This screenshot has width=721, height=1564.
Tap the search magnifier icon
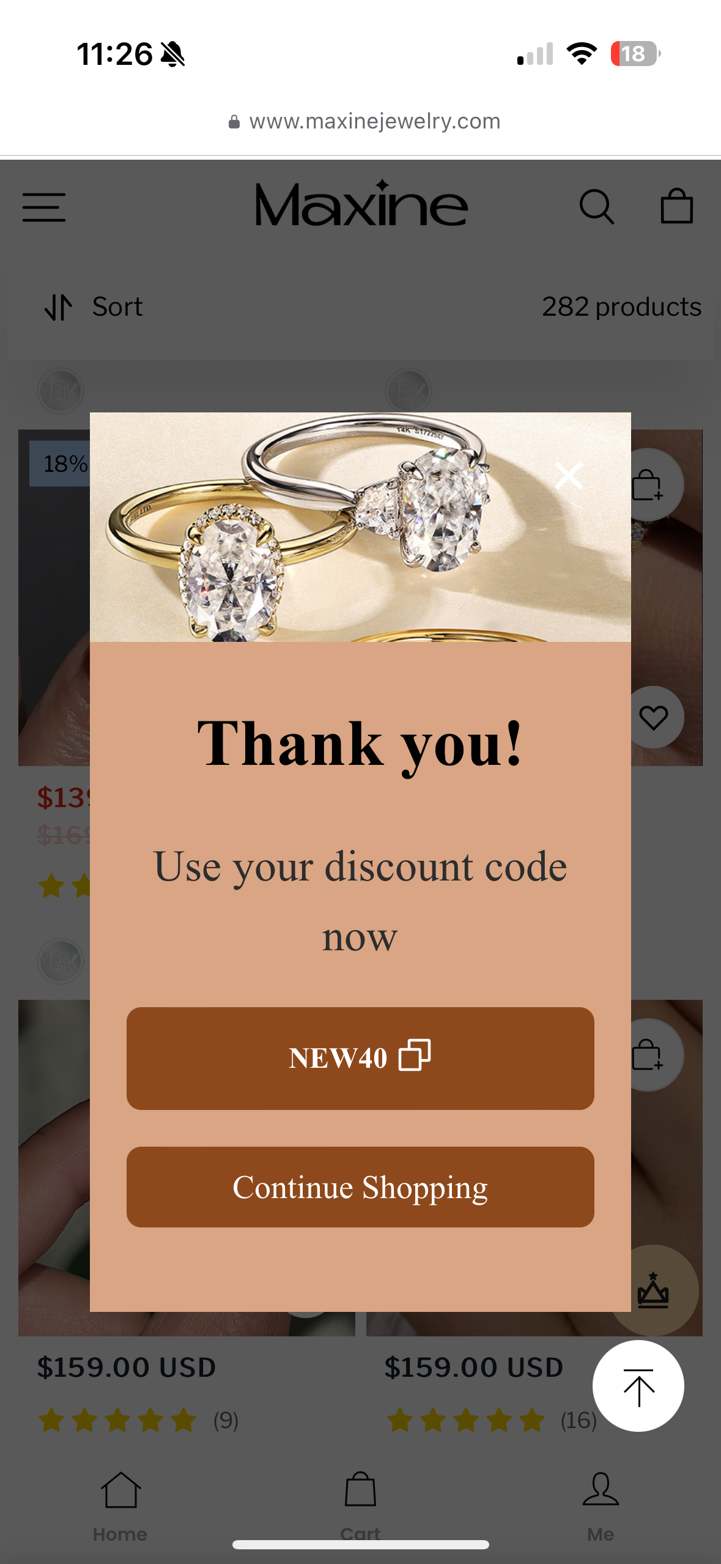[596, 207]
